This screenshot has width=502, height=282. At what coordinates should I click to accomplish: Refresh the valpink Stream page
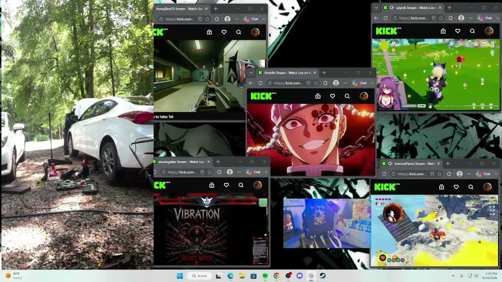click(386, 18)
